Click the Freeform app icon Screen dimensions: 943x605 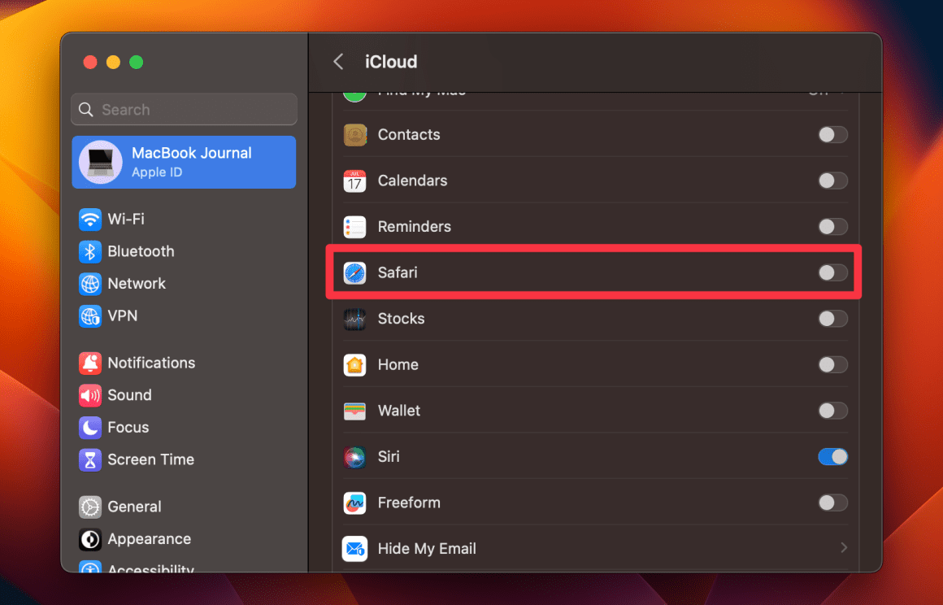(354, 503)
